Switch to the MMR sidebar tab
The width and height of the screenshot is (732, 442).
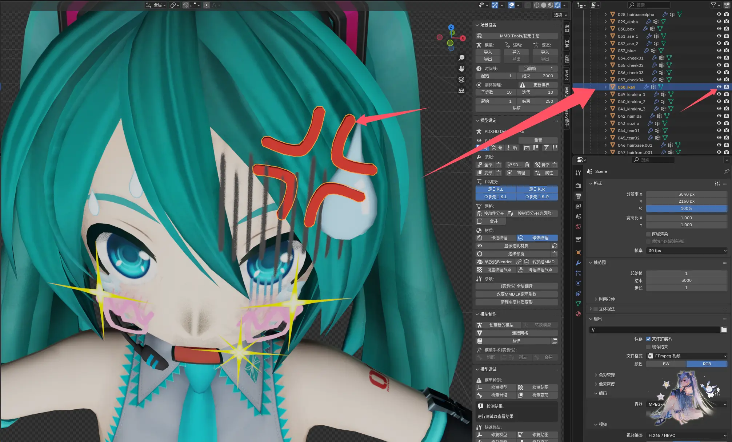[x=567, y=75]
